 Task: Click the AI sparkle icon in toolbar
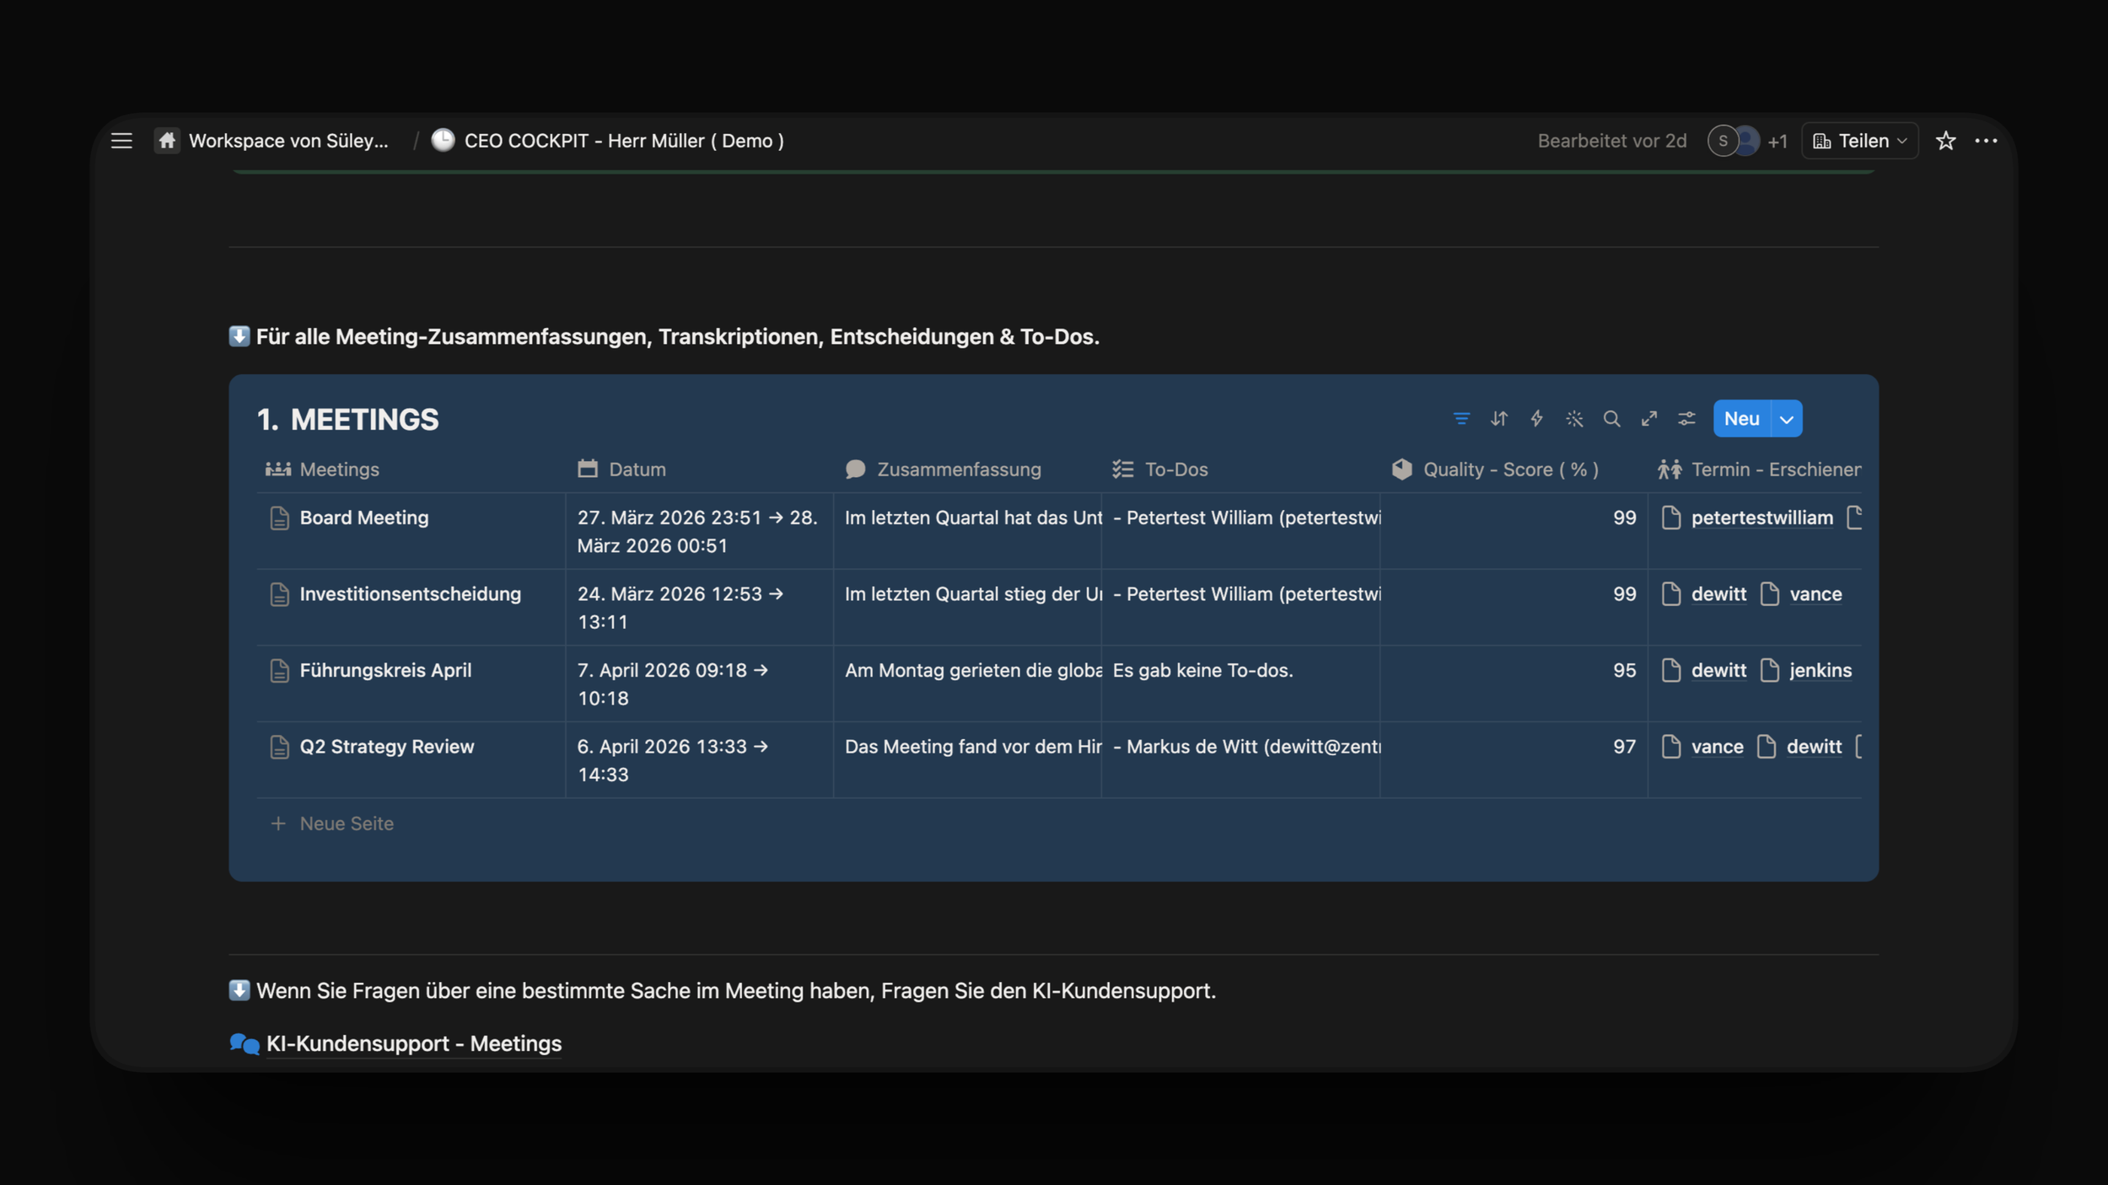[x=1574, y=419]
